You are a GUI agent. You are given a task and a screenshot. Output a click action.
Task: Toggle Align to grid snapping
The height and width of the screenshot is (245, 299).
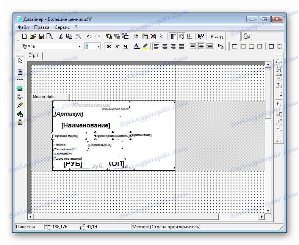tap(182, 36)
